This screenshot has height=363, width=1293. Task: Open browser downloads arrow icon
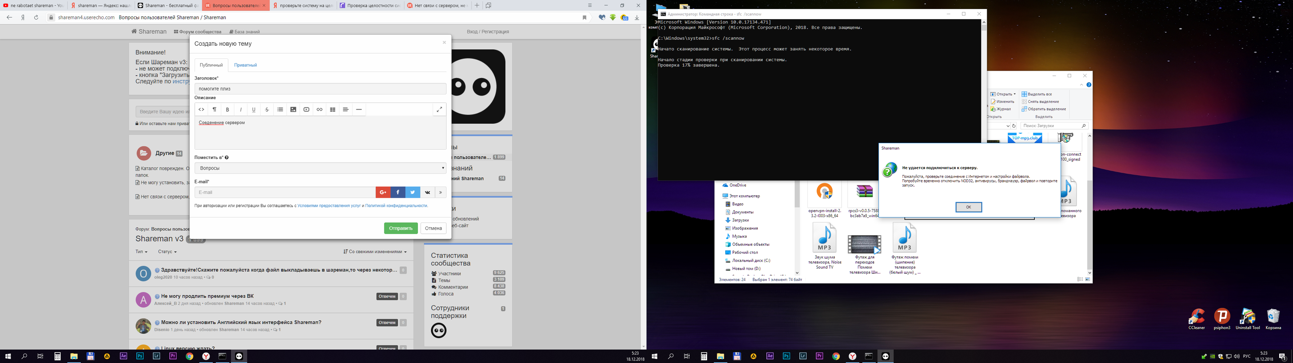click(636, 17)
